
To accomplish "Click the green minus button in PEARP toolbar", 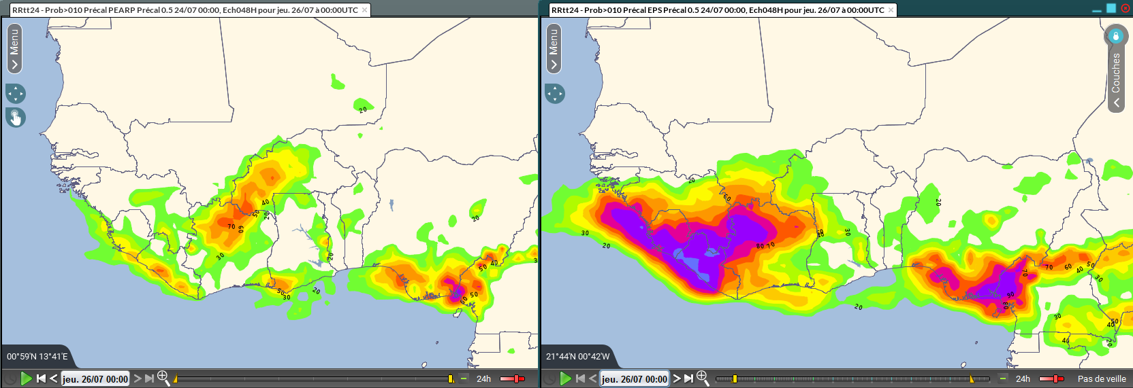I will tap(464, 378).
